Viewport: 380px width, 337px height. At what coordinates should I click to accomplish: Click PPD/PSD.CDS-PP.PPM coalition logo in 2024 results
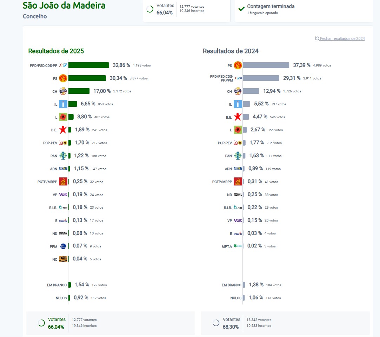coord(238,78)
